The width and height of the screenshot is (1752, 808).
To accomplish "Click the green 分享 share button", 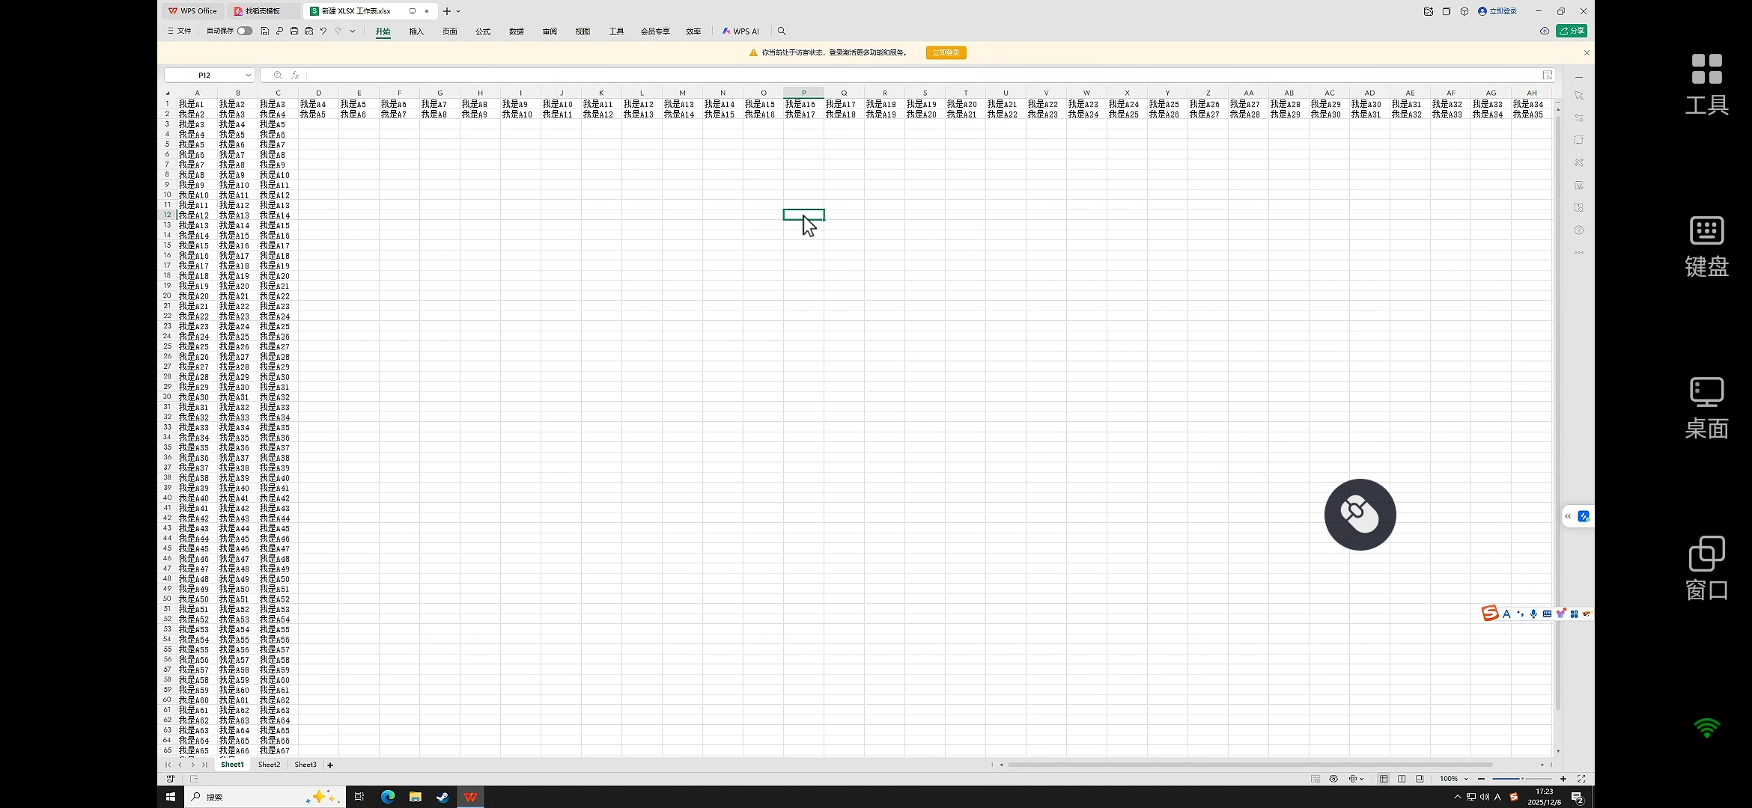I will [1572, 31].
